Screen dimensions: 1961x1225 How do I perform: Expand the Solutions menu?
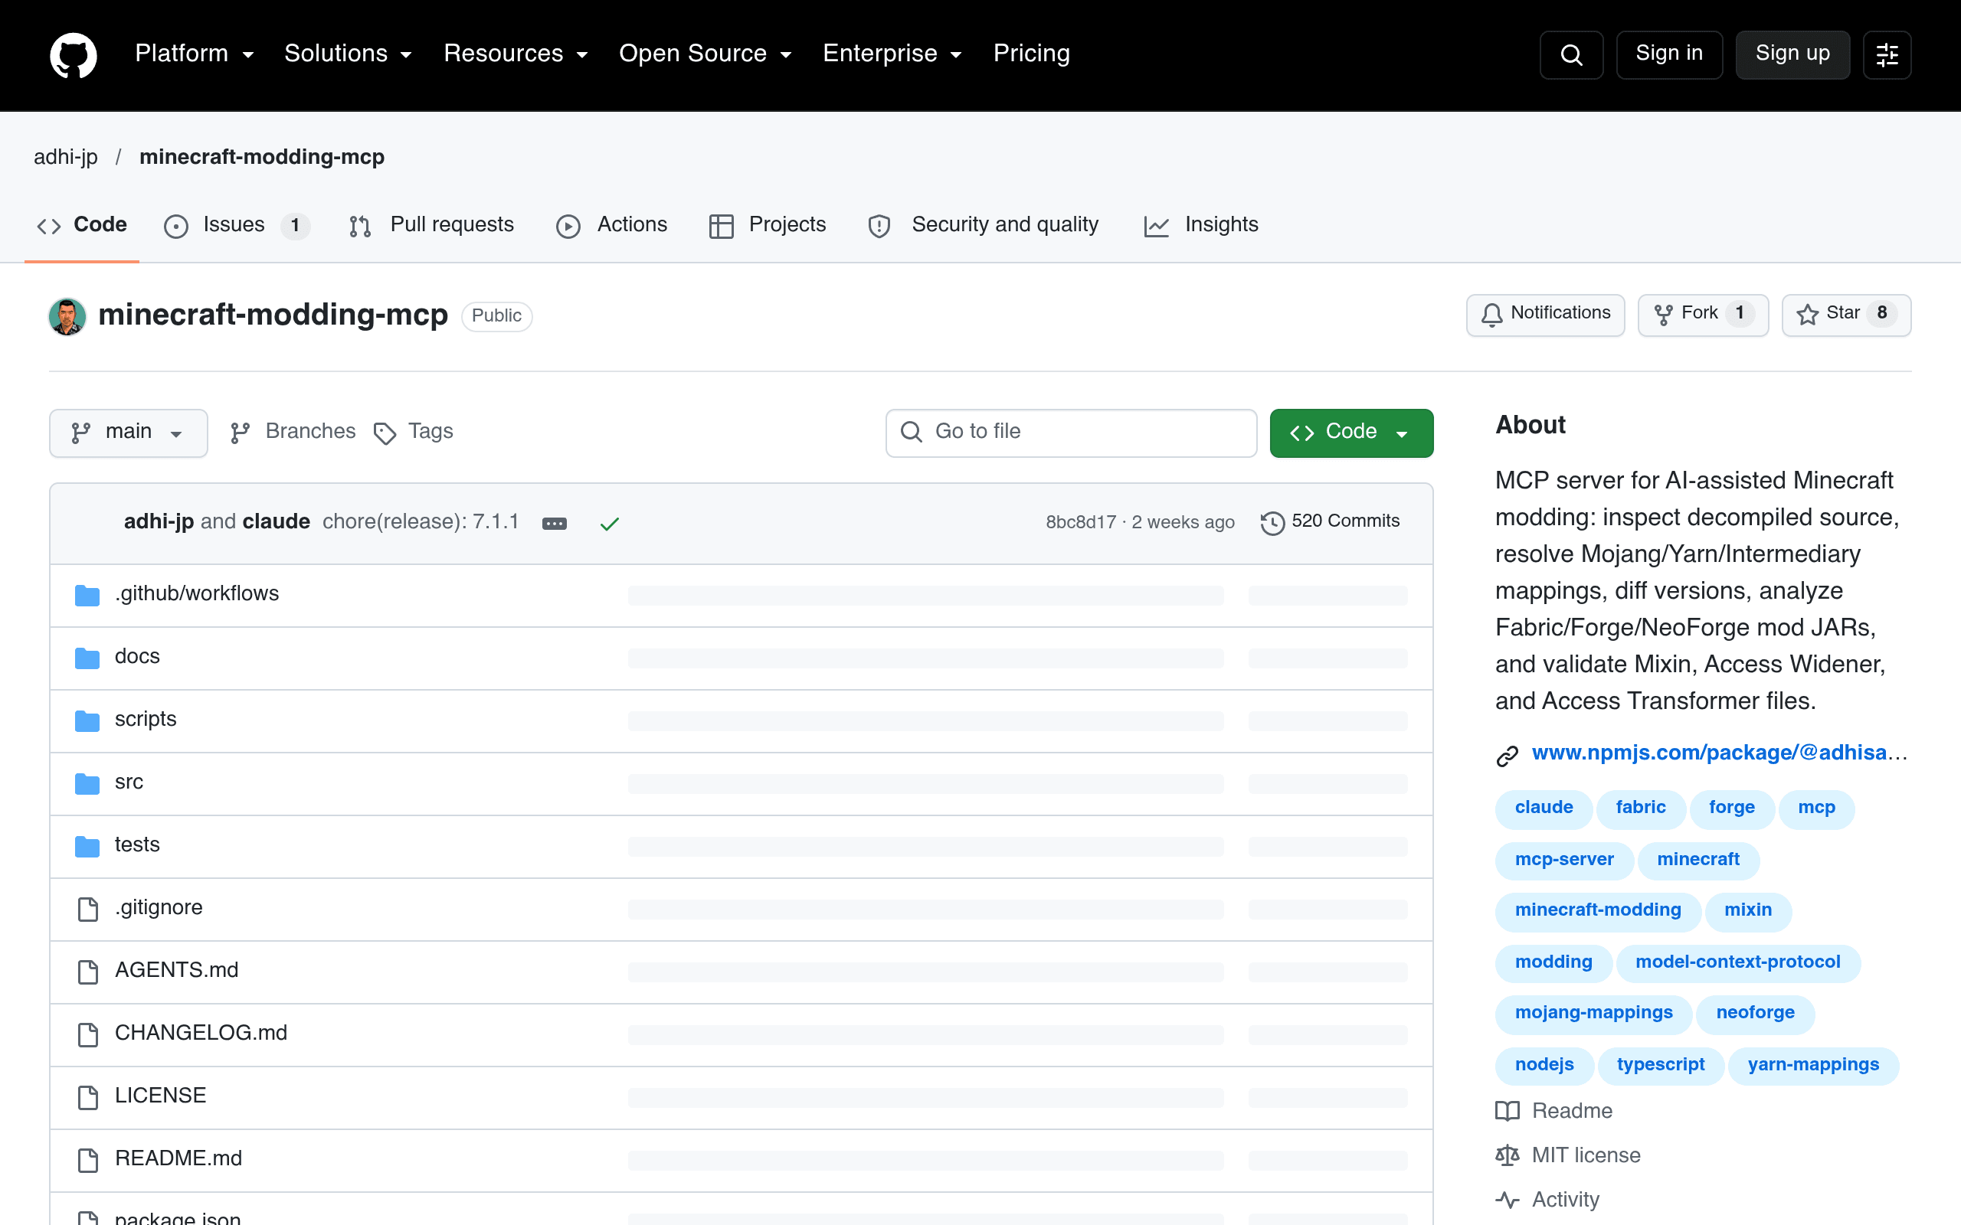pos(349,54)
